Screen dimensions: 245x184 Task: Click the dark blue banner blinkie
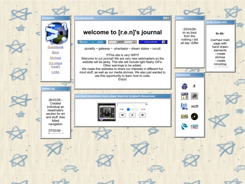click(x=153, y=42)
